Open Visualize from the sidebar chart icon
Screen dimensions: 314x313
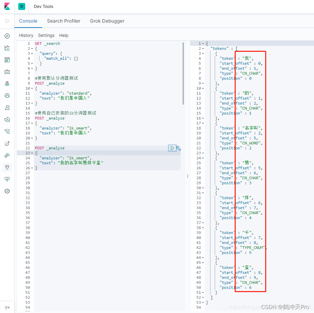click(7, 48)
